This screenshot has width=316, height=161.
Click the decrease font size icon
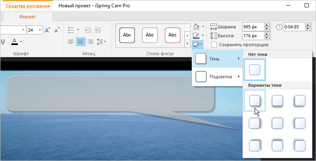point(57,30)
